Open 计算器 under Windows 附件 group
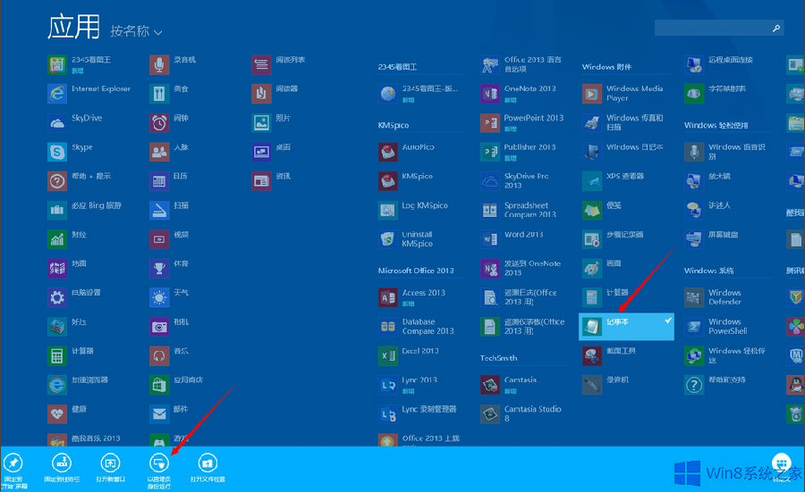The image size is (805, 492). coord(606,297)
